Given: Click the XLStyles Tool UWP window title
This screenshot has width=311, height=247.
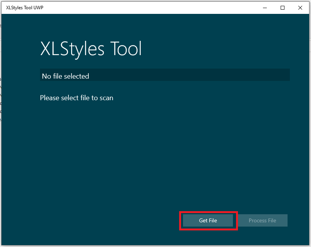Looking at the screenshot, I should (25, 8).
